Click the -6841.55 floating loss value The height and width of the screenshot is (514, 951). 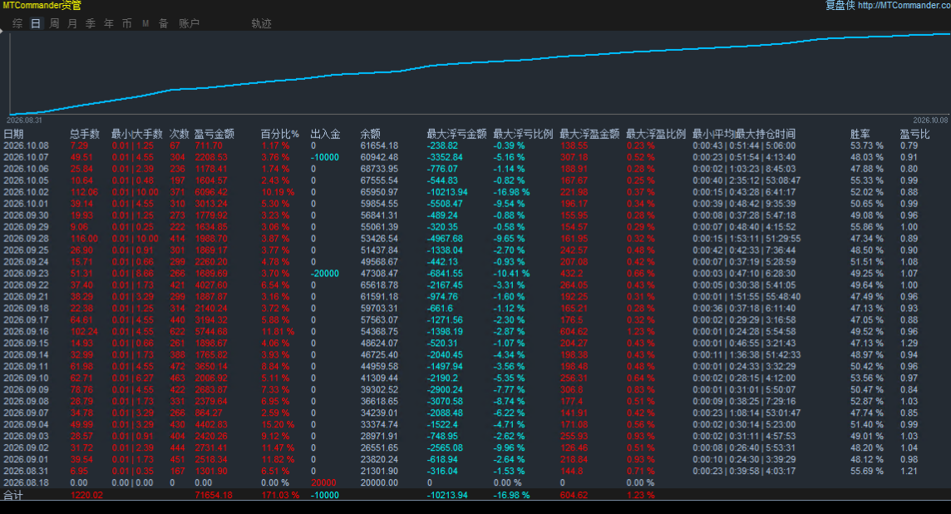(x=445, y=274)
